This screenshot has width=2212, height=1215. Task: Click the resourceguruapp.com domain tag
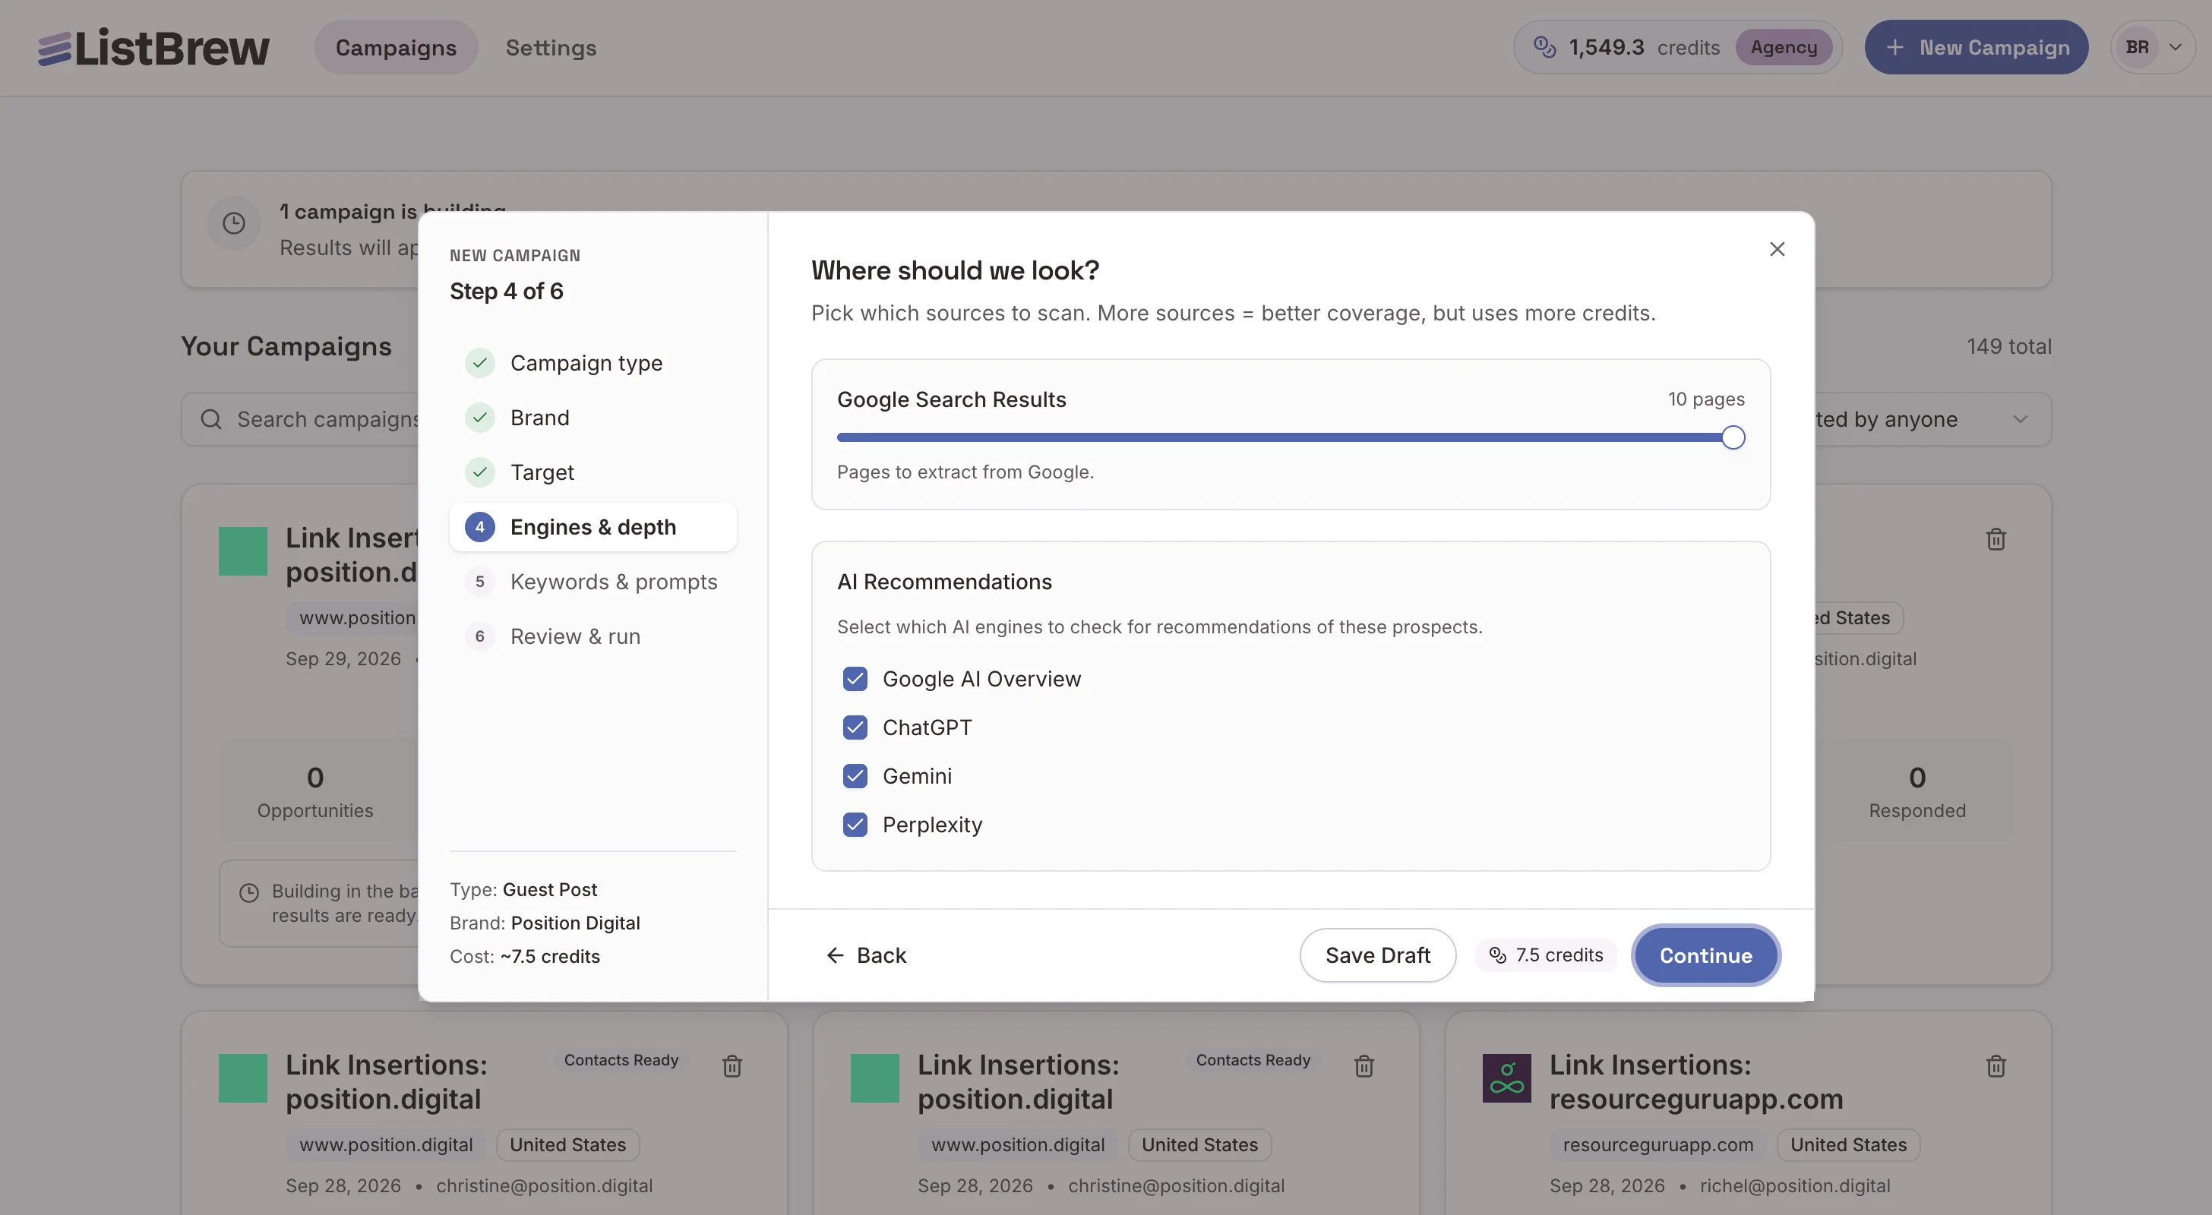(x=1657, y=1145)
